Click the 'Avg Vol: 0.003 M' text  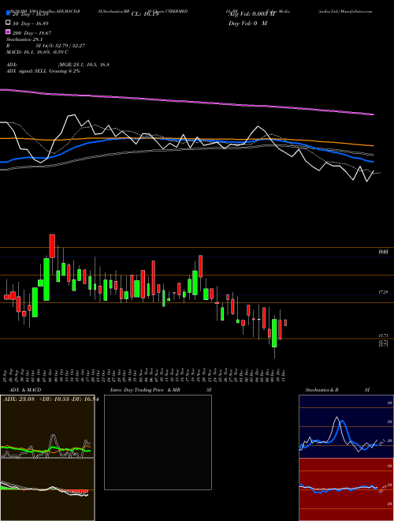click(252, 14)
